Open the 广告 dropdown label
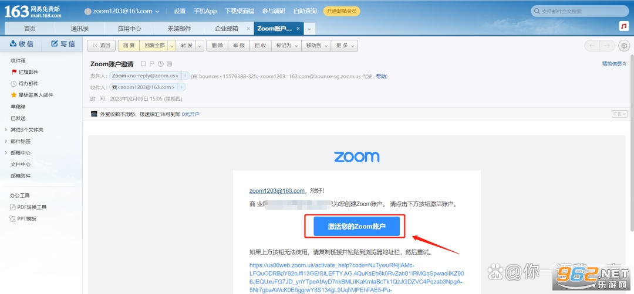The image size is (634, 294). tap(619, 114)
